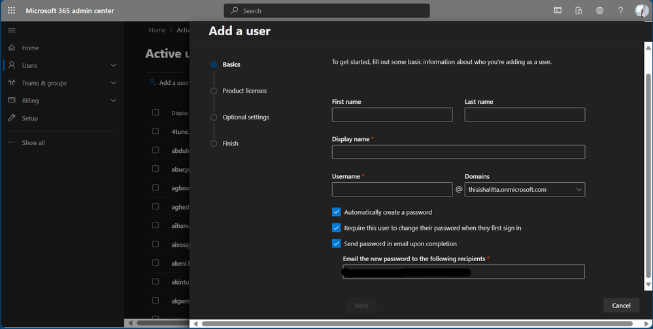Select Show all in the sidebar

(x=33, y=142)
